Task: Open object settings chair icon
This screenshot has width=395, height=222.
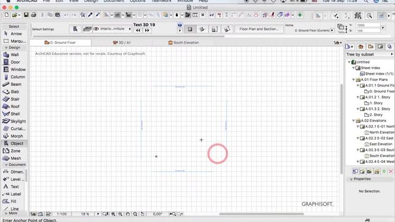Action: pyautogui.click(x=75, y=29)
